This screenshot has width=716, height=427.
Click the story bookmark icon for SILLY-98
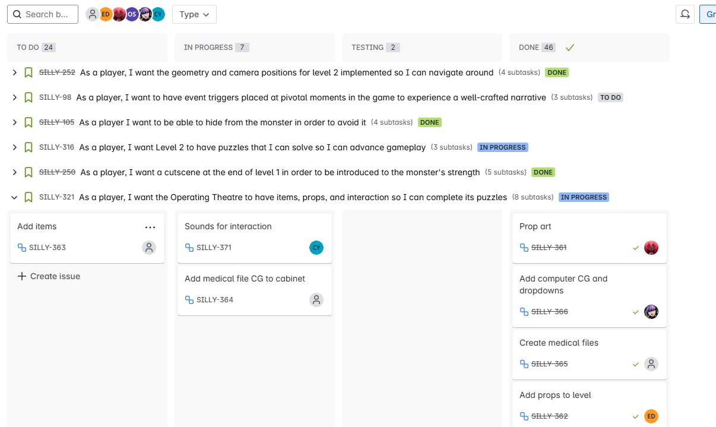[28, 97]
